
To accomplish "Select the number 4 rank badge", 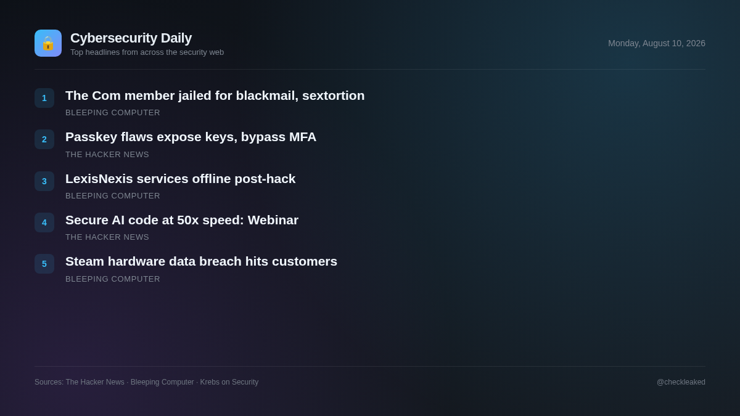I will 44,222.
